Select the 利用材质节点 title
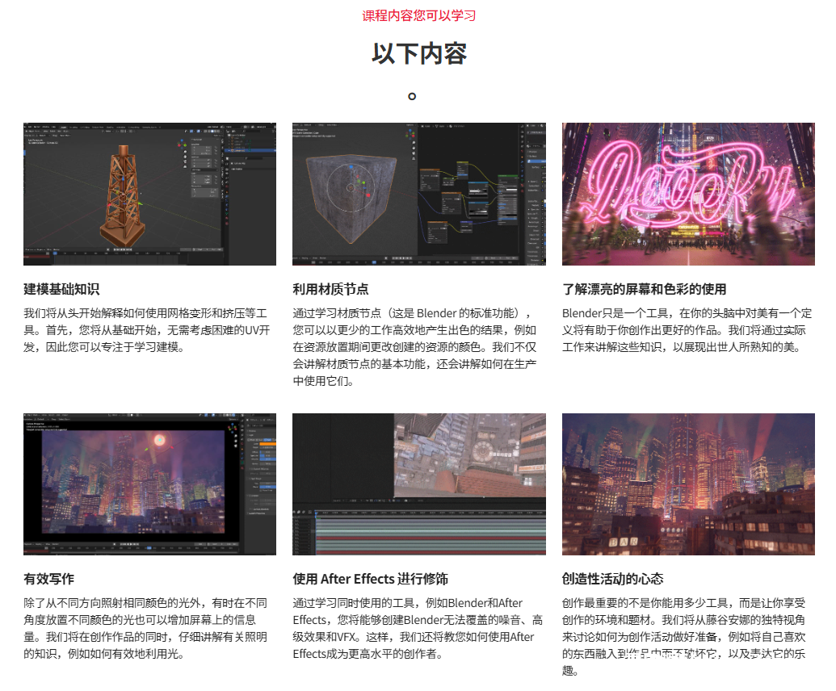 [x=330, y=289]
